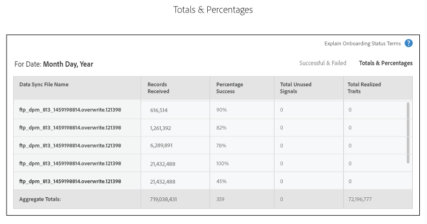
Task: Click the 90% success percentage cell
Action: pos(221,110)
